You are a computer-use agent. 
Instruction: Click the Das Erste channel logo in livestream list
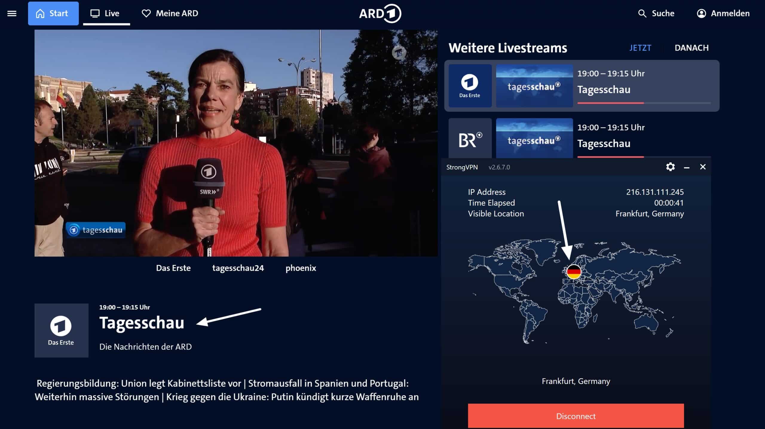tap(470, 86)
